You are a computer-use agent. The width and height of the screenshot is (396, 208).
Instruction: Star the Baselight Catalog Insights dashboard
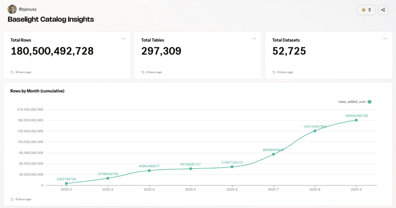[366, 10]
